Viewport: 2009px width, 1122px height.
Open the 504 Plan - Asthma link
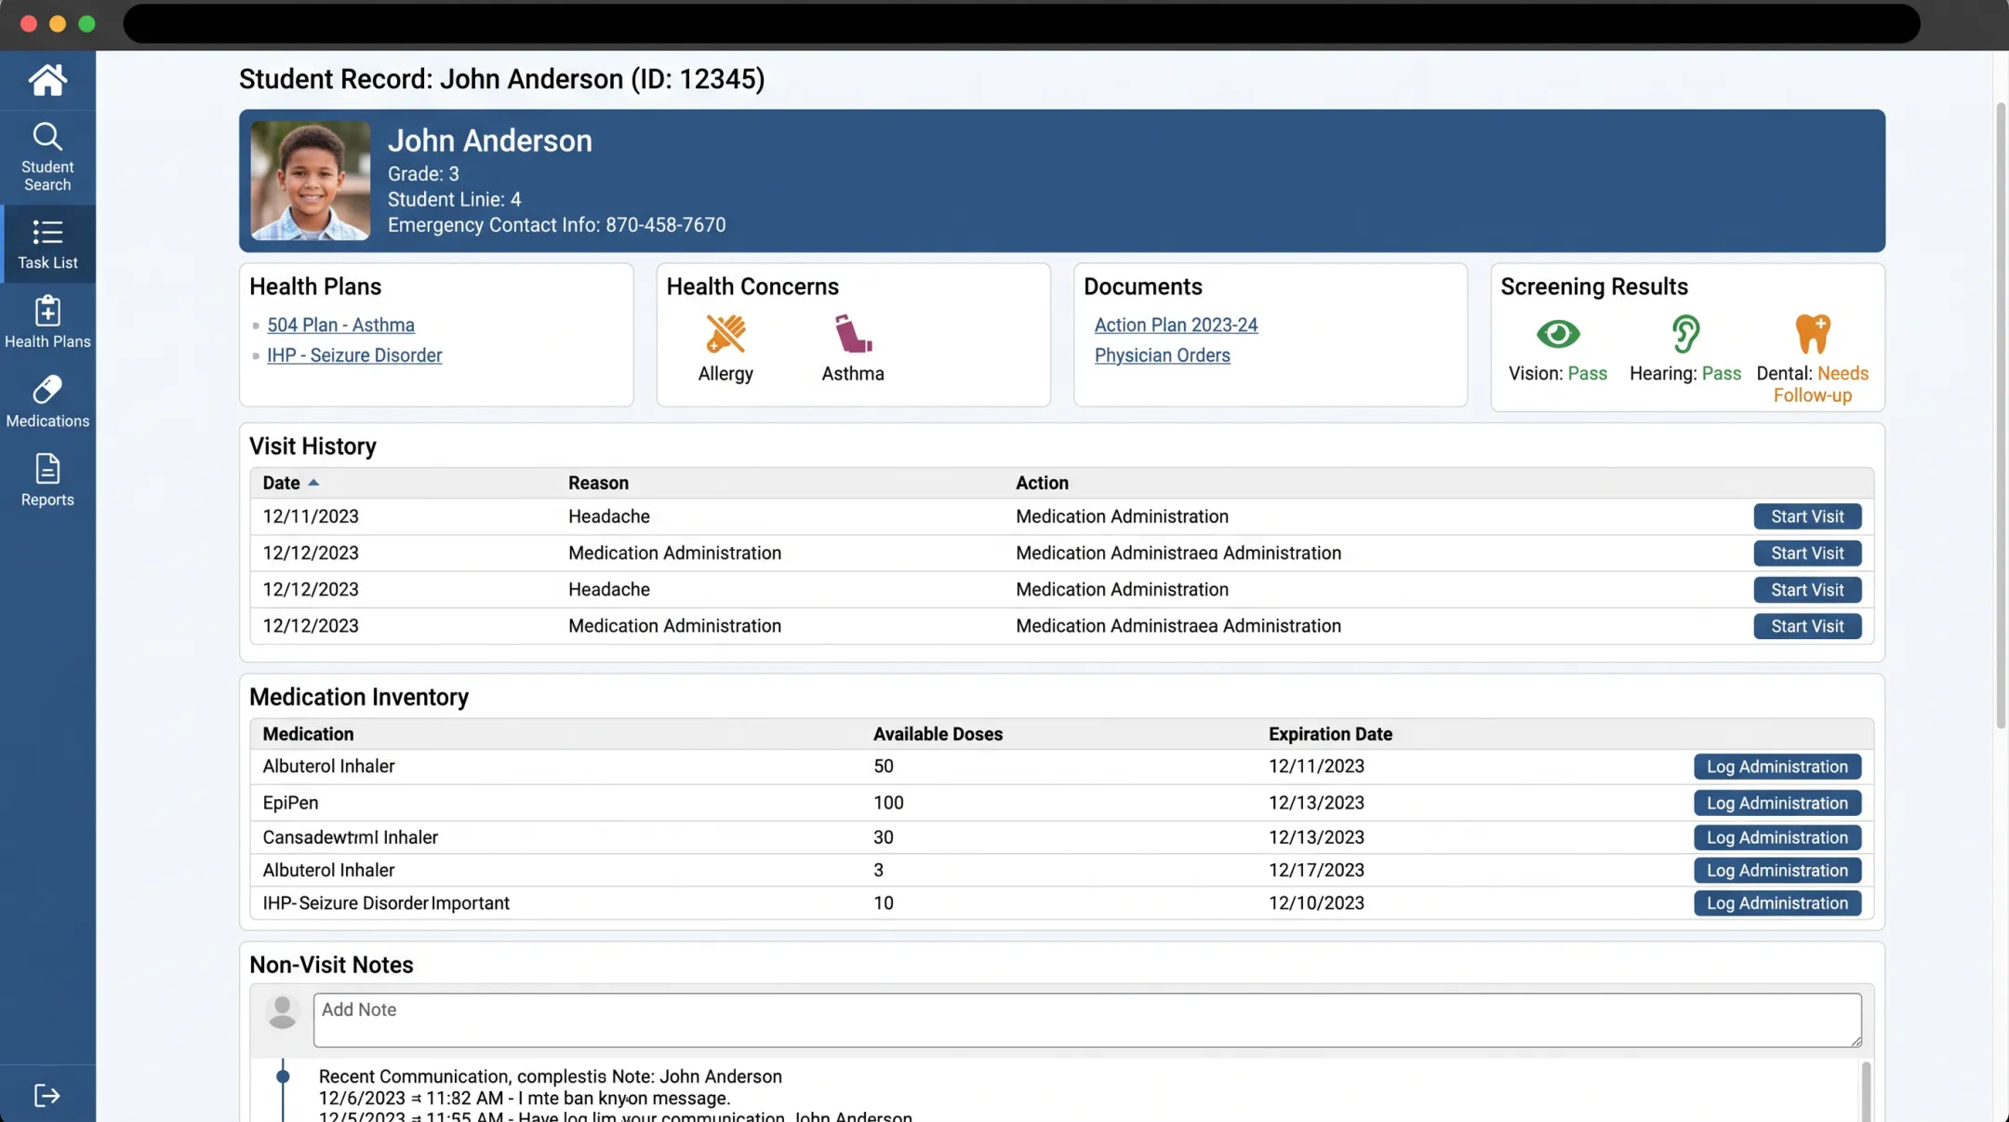click(340, 325)
